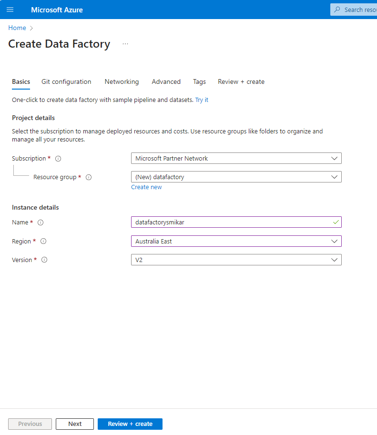The height and width of the screenshot is (435, 377).
Task: Show Version info tooltip icon
Action: 44,260
